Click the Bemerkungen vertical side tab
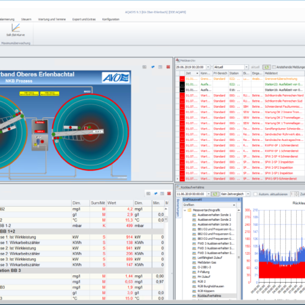 click(x=178, y=208)
